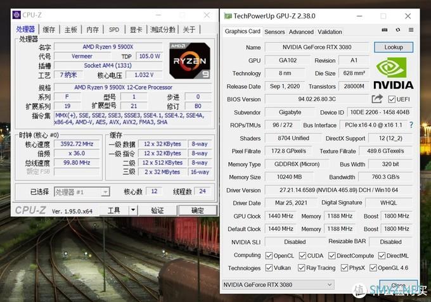Image resolution: width=431 pixels, height=302 pixels.
Task: Click the Resizable BAR value Disabled
Action: click(390, 242)
